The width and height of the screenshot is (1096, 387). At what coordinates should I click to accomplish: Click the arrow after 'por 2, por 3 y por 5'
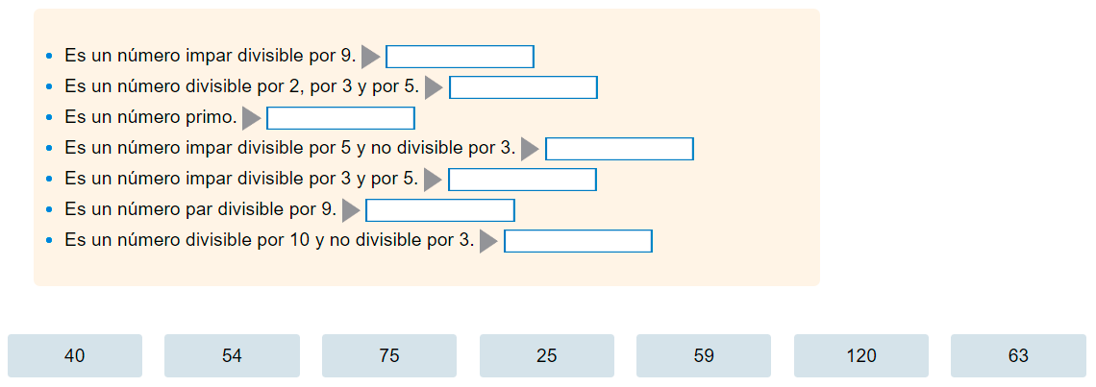click(x=434, y=87)
